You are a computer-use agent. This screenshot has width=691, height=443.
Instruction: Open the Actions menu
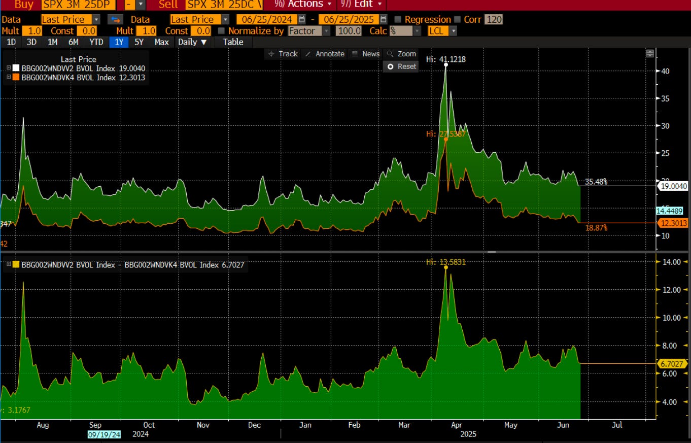(x=303, y=5)
